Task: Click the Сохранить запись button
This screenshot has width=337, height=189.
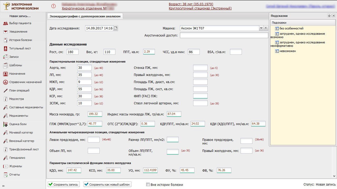Action: click(x=64, y=185)
